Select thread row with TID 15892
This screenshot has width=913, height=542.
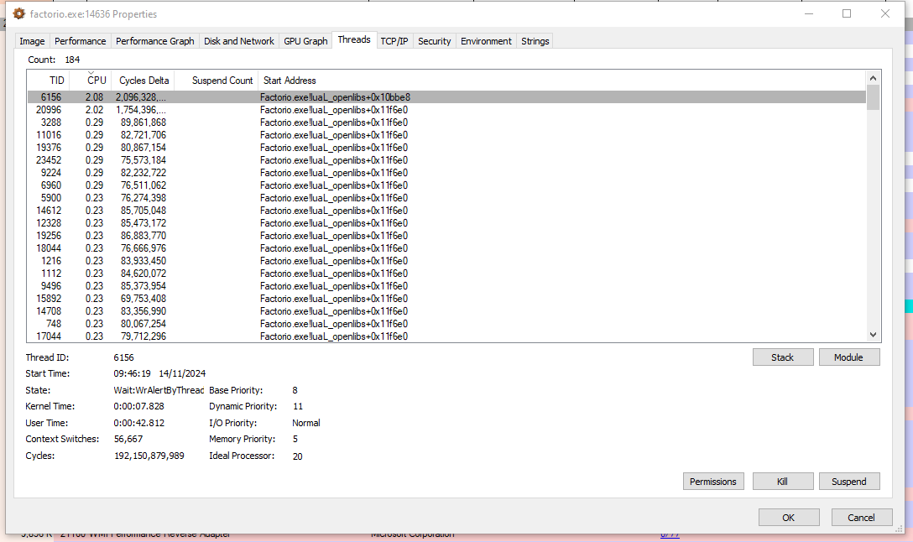click(446, 299)
